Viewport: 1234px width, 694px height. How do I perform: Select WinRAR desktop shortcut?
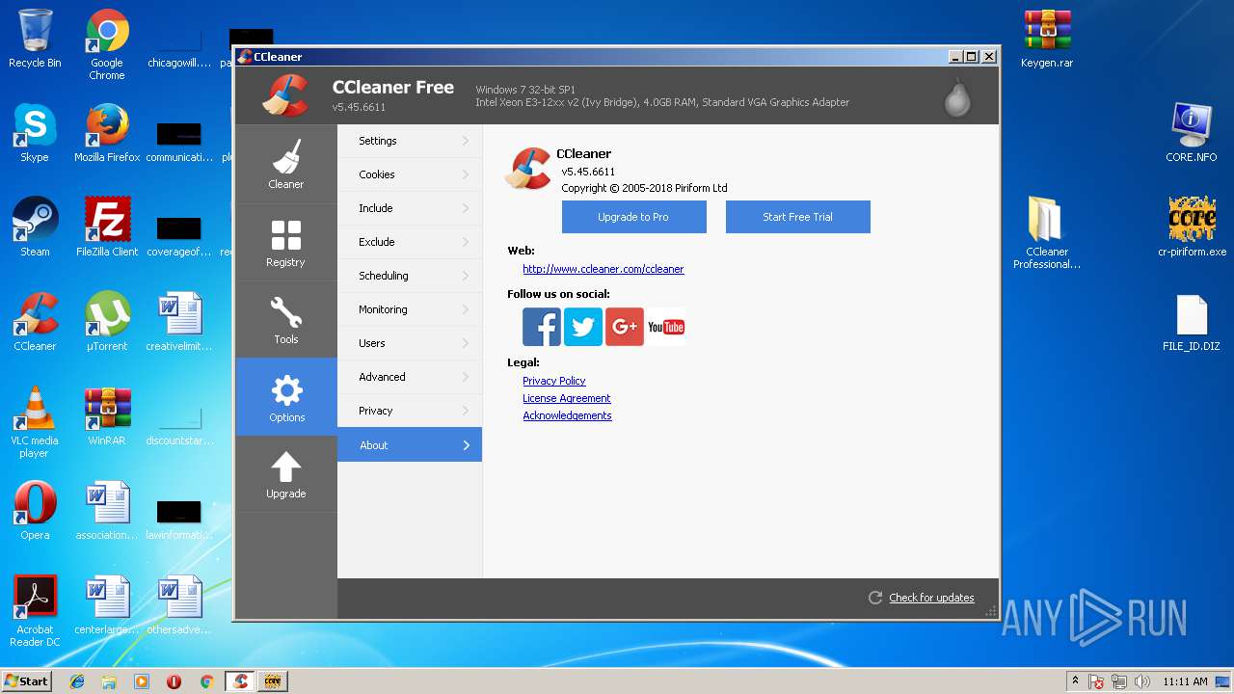point(107,416)
